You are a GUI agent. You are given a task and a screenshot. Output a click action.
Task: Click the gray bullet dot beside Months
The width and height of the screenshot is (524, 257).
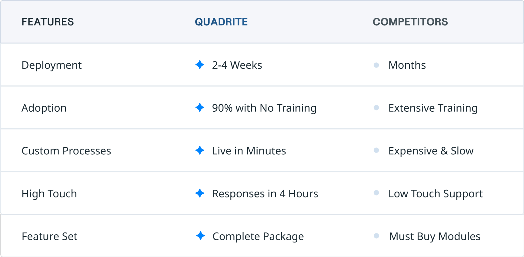click(x=376, y=65)
